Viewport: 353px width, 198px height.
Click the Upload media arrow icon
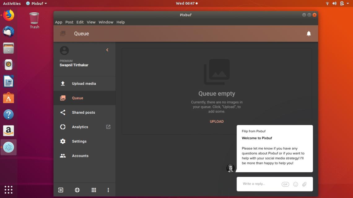62,83
